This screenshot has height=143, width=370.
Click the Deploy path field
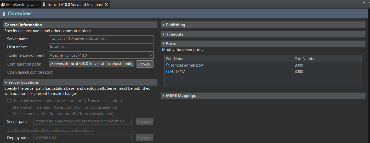[83, 138]
